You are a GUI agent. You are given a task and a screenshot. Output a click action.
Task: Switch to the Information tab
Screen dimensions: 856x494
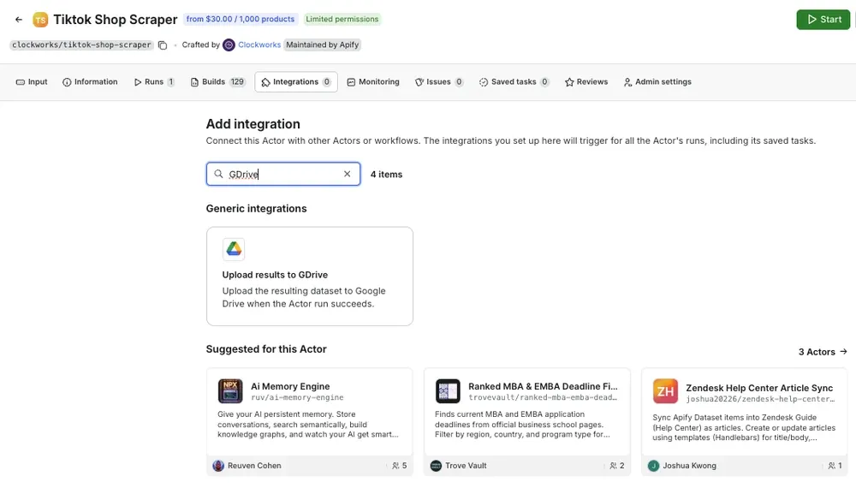(x=90, y=82)
